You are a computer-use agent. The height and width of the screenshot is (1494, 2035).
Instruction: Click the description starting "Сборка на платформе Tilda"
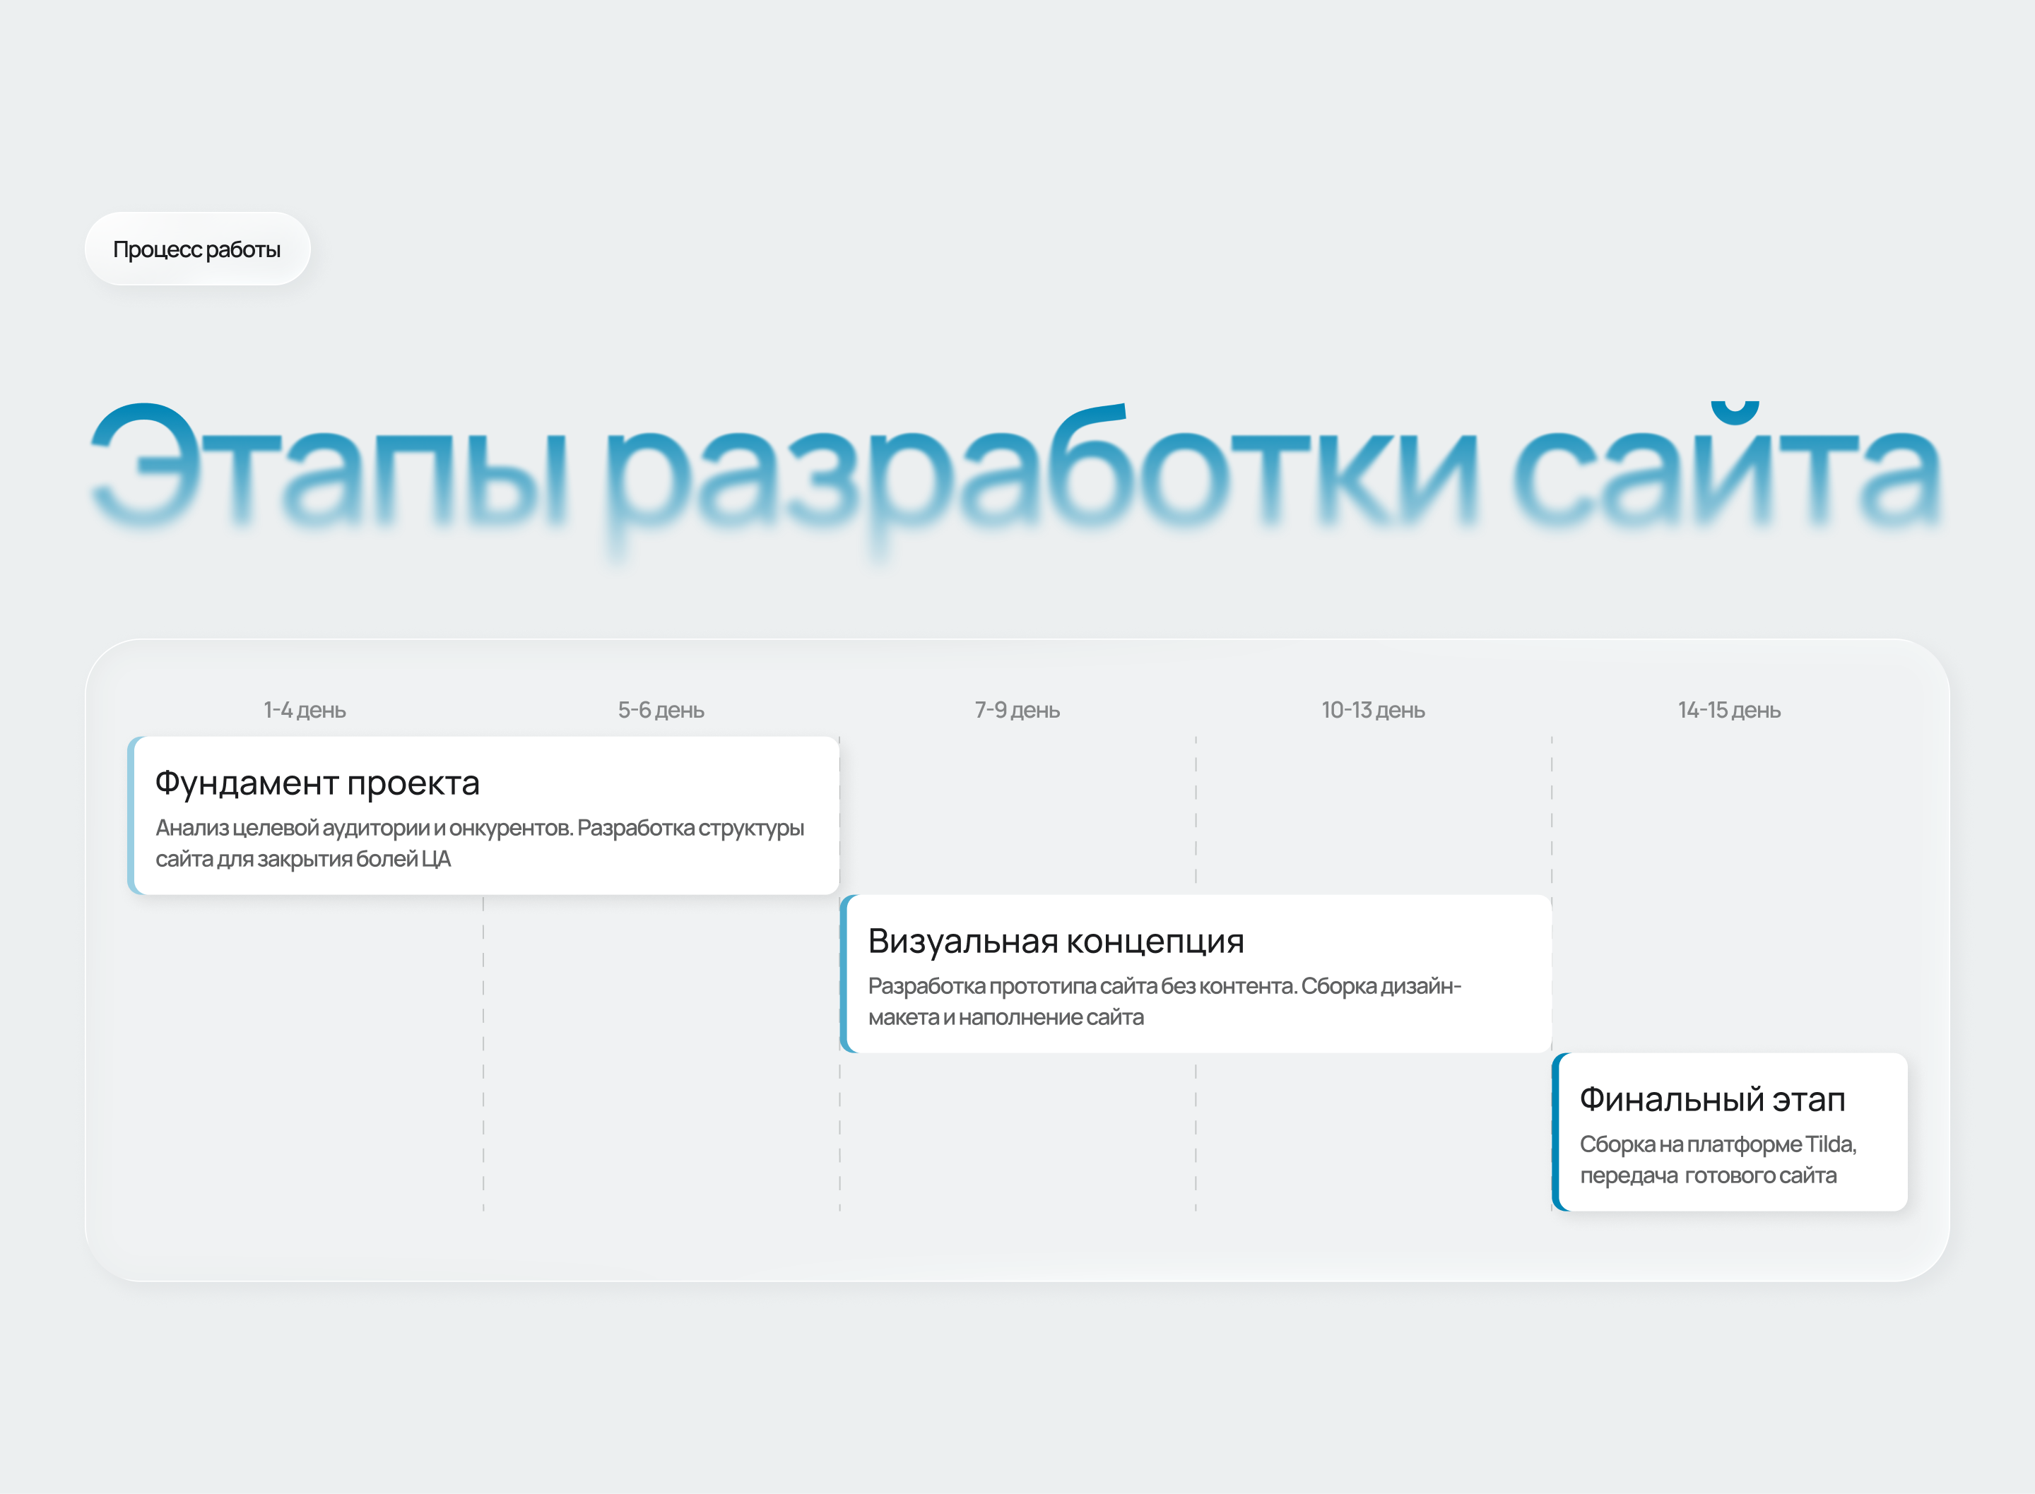(1718, 1159)
